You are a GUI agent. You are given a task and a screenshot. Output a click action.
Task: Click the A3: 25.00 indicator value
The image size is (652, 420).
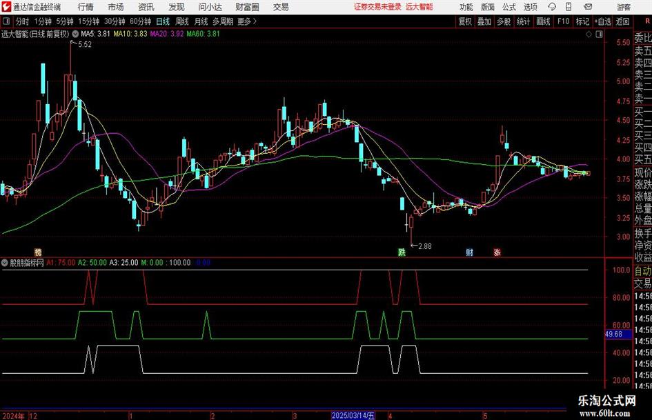point(124,263)
